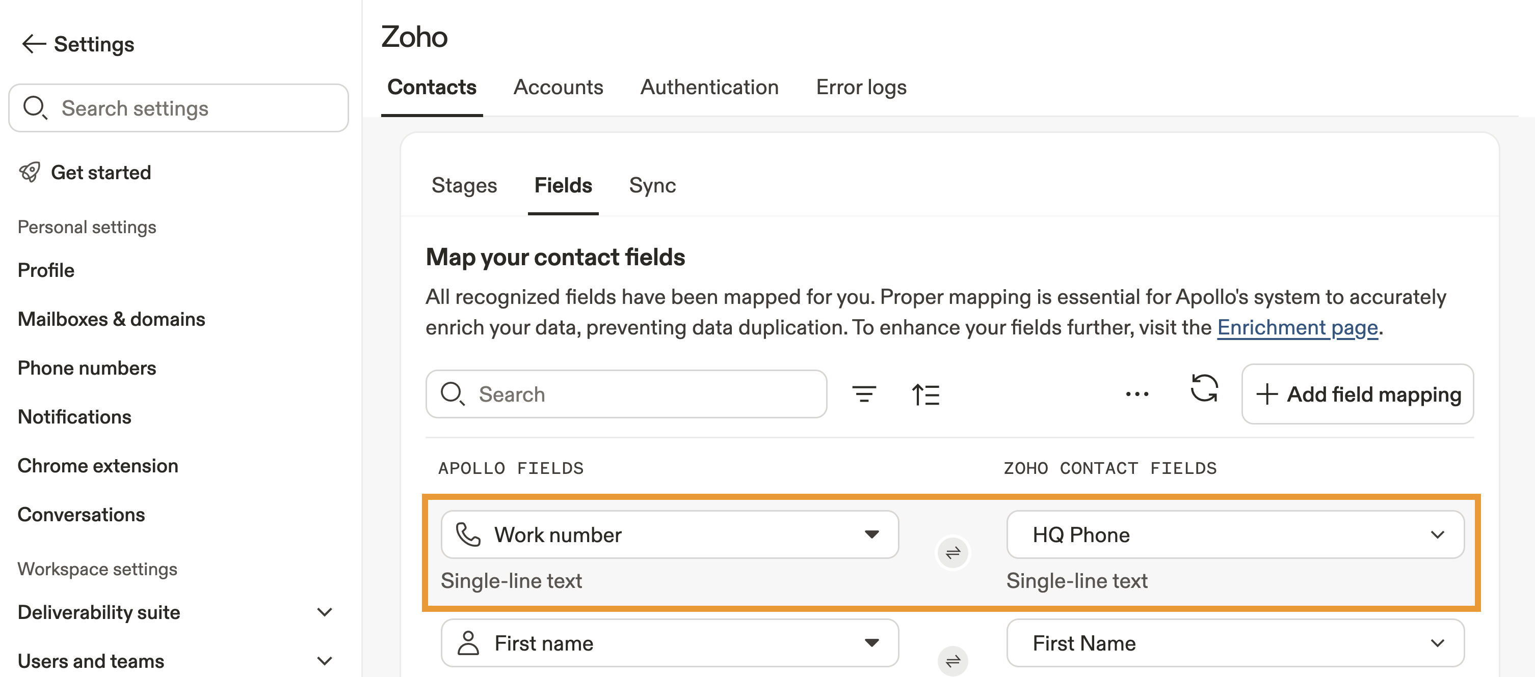Expand the Deliverability suite section
Image resolution: width=1535 pixels, height=677 pixels.
pos(324,612)
